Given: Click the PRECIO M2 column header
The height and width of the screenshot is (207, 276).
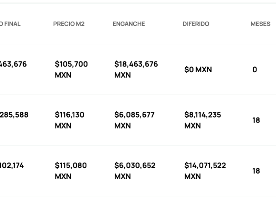Looking at the screenshot, I should [69, 24].
